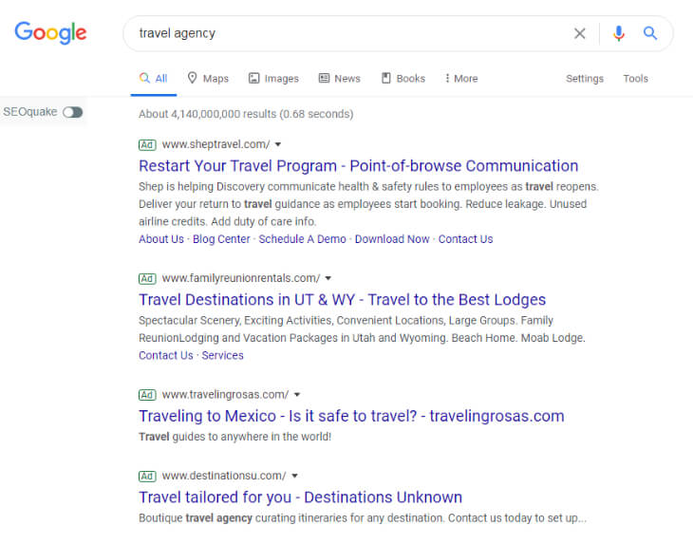
Task: Expand the arrow beside www.sheptravel.com/
Action: 278,144
